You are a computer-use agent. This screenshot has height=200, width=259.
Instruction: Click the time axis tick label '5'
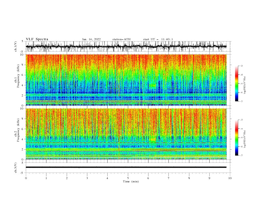click(128, 178)
